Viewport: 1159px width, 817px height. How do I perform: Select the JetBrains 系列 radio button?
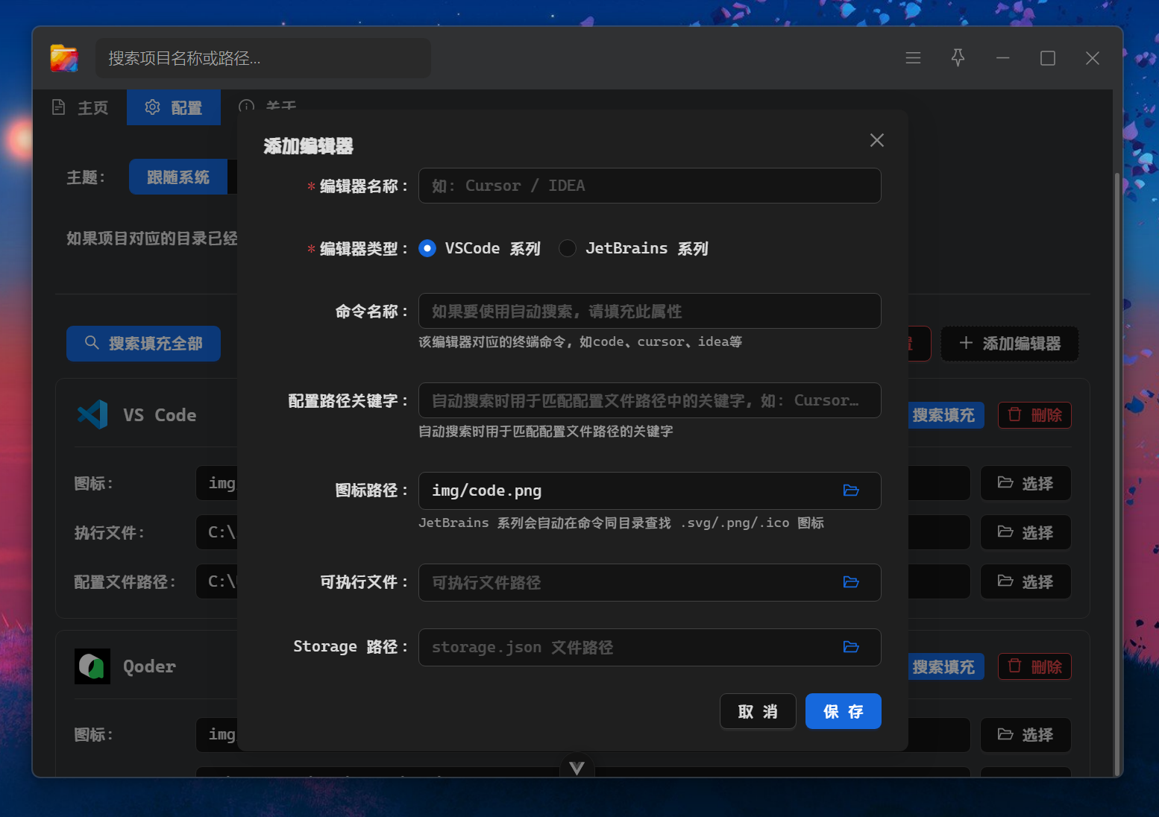pos(568,248)
